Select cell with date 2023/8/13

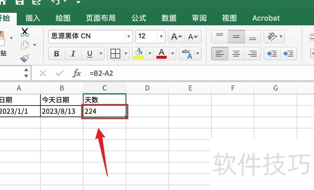coord(62,111)
